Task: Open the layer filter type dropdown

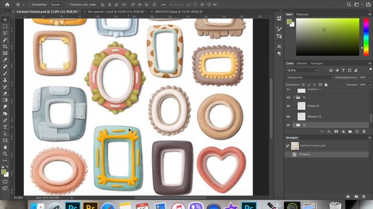Action: click(x=302, y=70)
